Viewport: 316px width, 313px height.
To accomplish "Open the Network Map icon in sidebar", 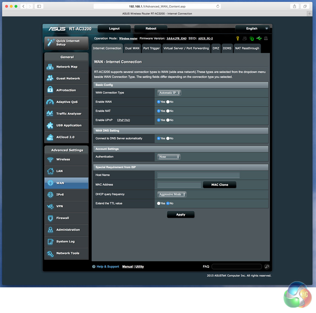I will click(x=50, y=67).
